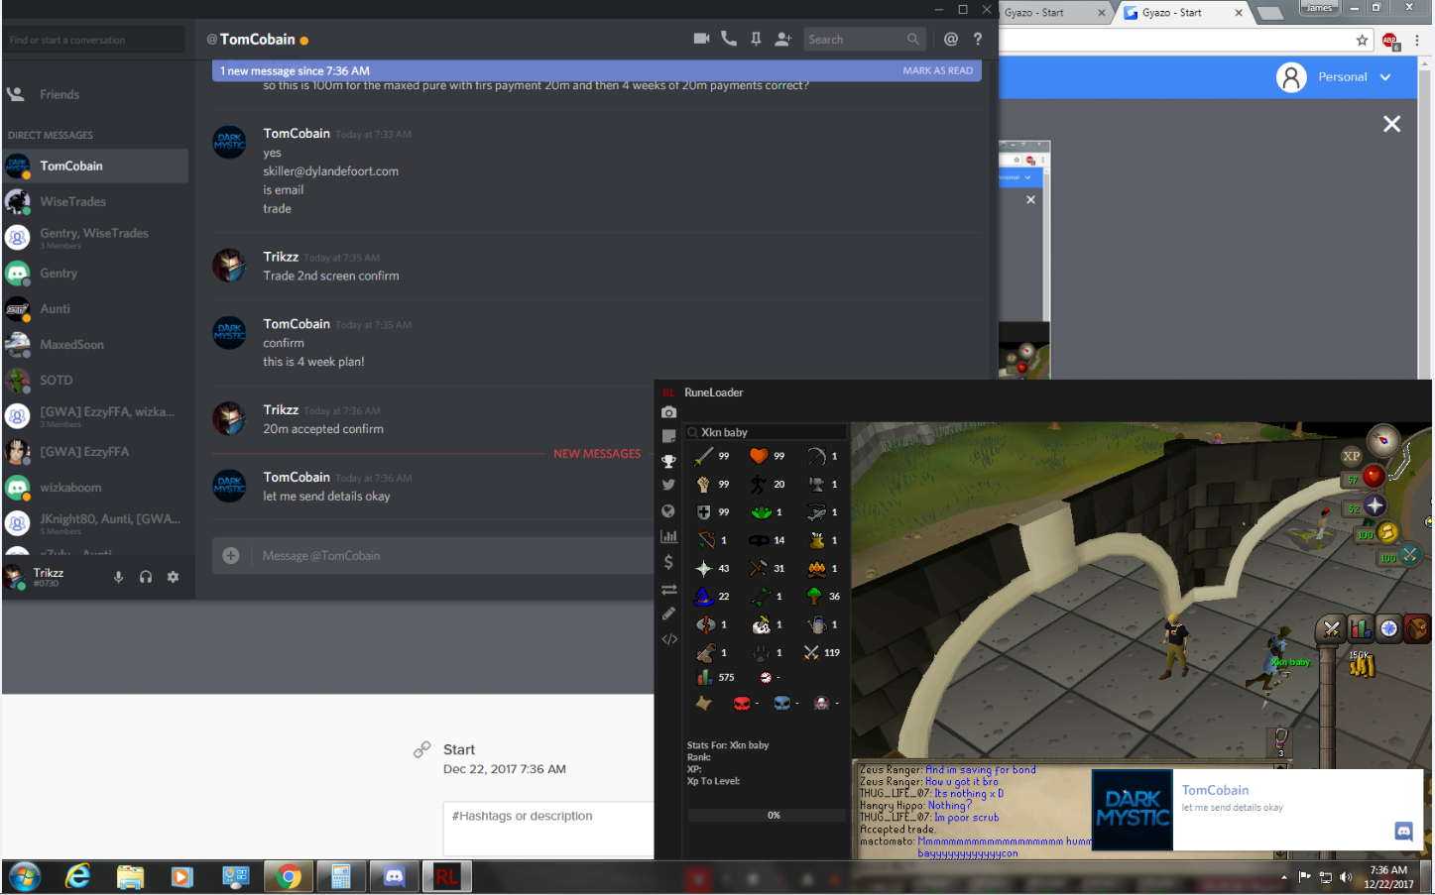Click the Find or start a conversation field

[x=94, y=40]
